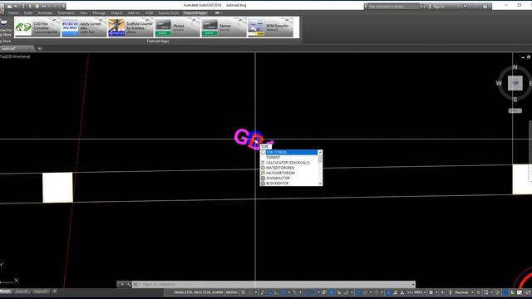532x299 pixels.
Task: Toggle the MODEL space status button
Action: [232, 292]
